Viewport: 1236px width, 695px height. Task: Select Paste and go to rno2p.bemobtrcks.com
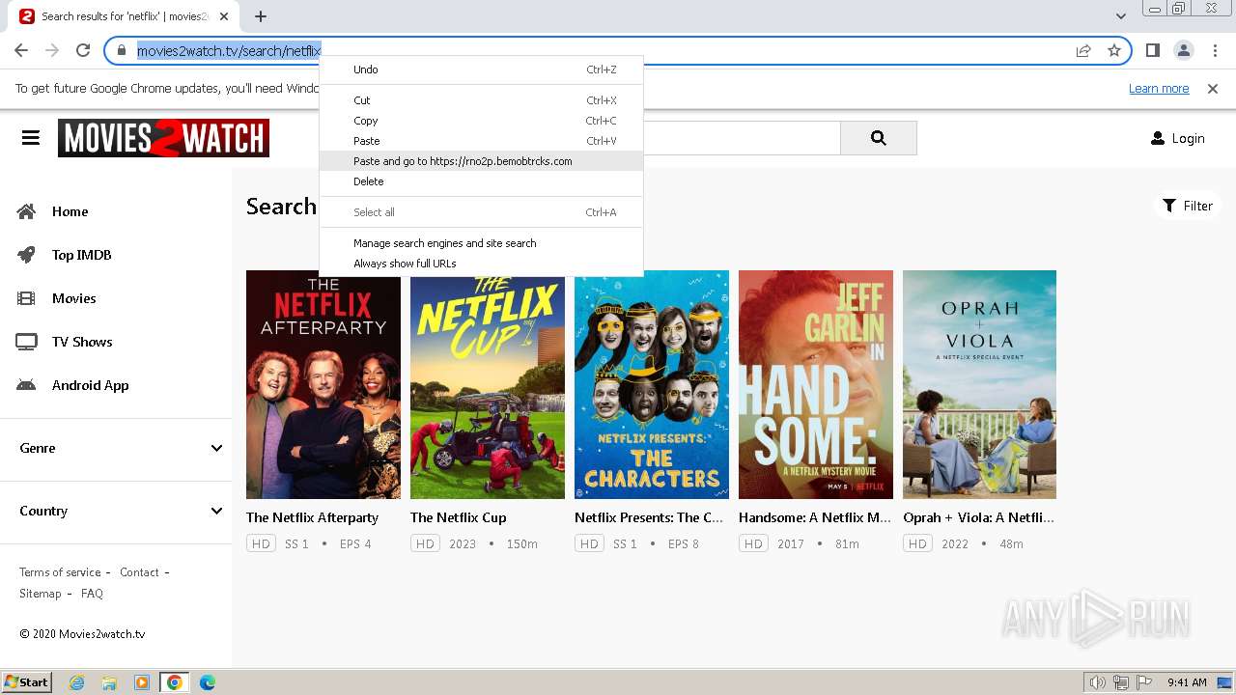481,161
